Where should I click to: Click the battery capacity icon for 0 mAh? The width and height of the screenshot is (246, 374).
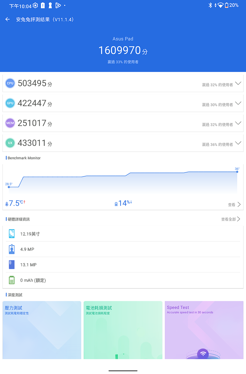(12, 280)
